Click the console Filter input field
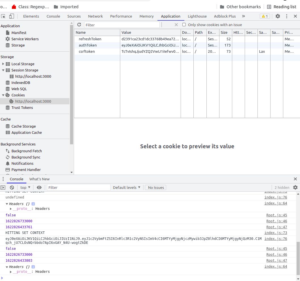 tap(79, 187)
